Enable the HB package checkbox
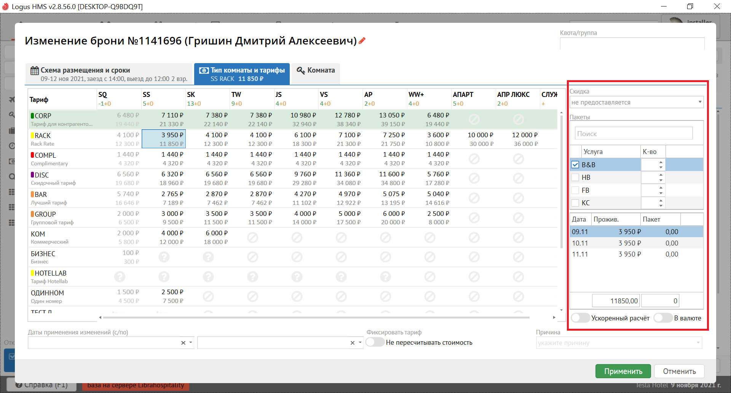Viewport: 731px width, 393px height. click(x=575, y=177)
